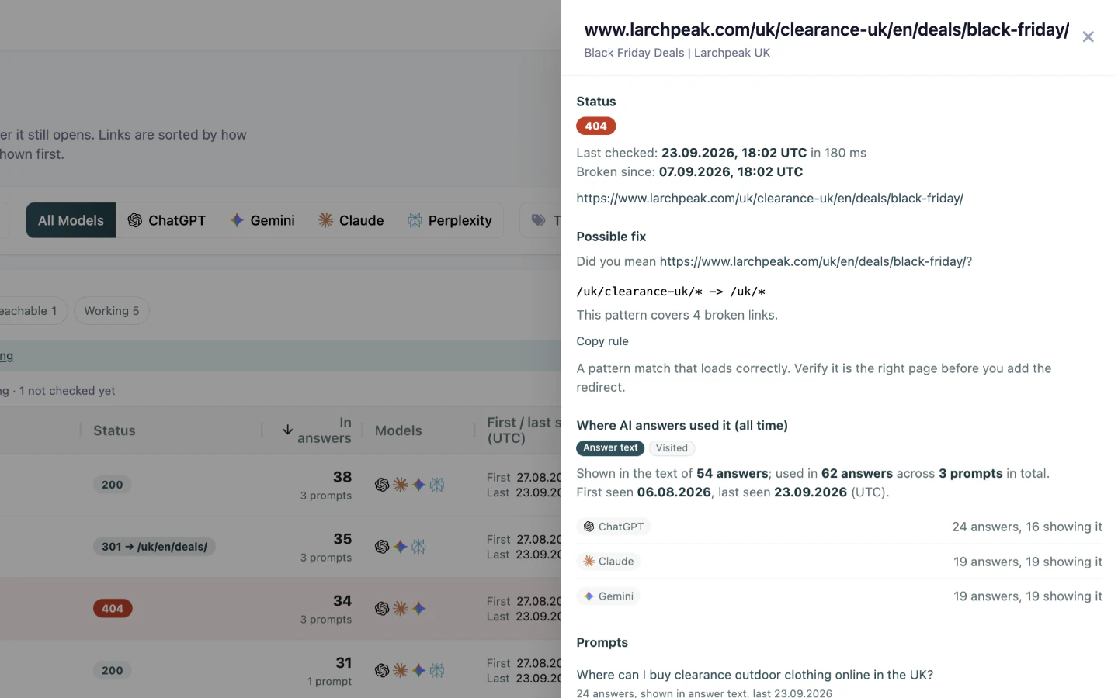The width and height of the screenshot is (1118, 698).
Task: Click the 200 badge in the 31 answers row
Action: tap(113, 671)
